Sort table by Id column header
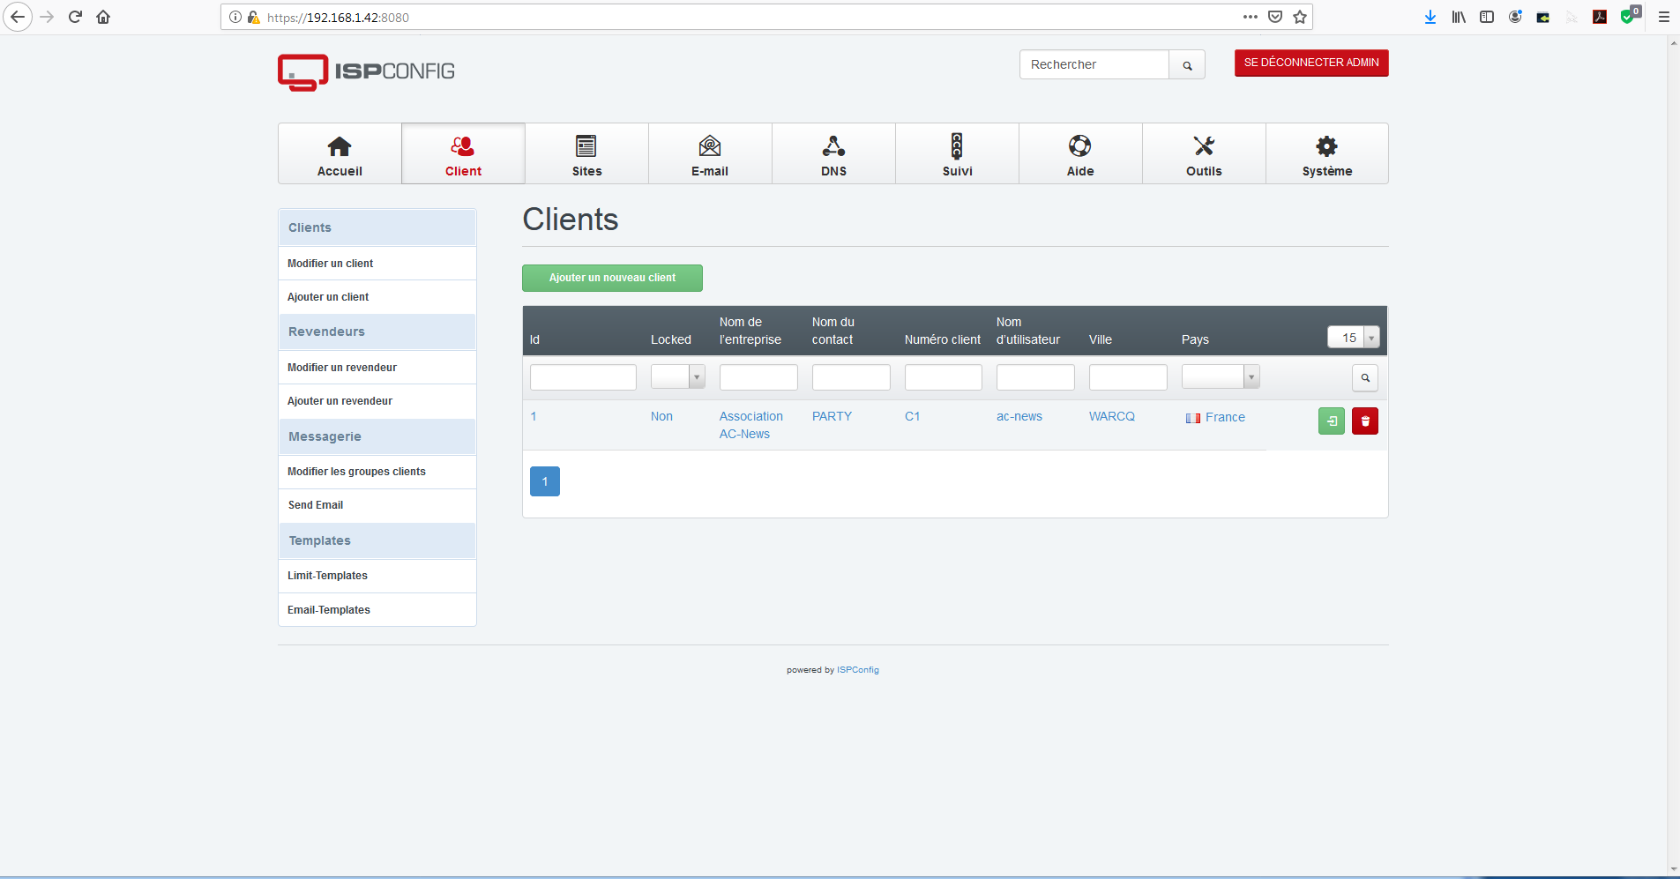The height and width of the screenshot is (879, 1680). [x=534, y=340]
